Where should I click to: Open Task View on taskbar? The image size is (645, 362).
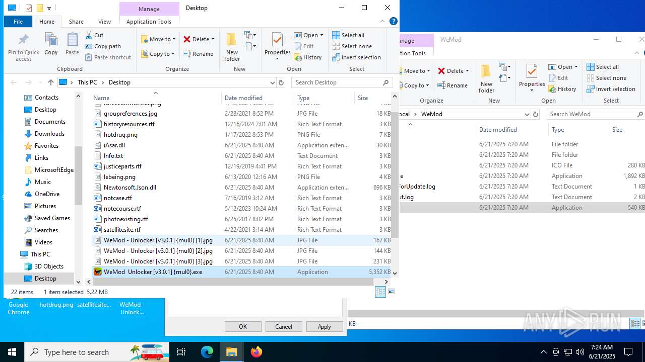pyautogui.click(x=181, y=352)
